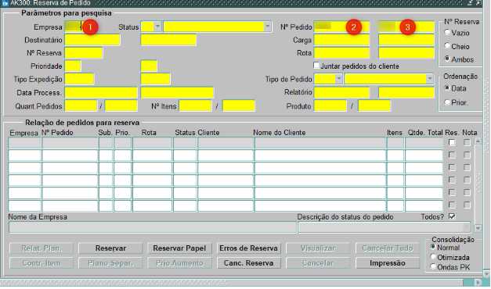The width and height of the screenshot is (491, 289).
Task: Click the first Rota field
Action: pyautogui.click(x=341, y=53)
